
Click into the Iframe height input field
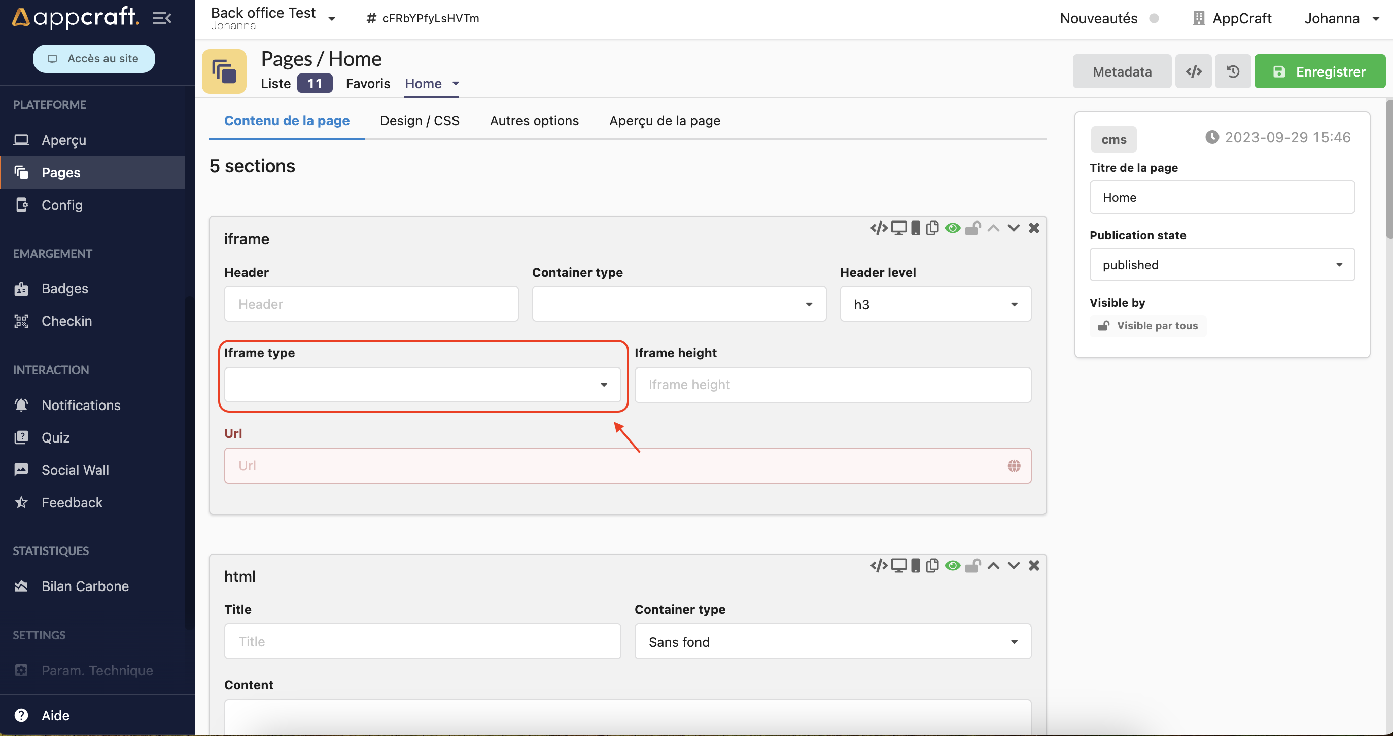pos(832,385)
